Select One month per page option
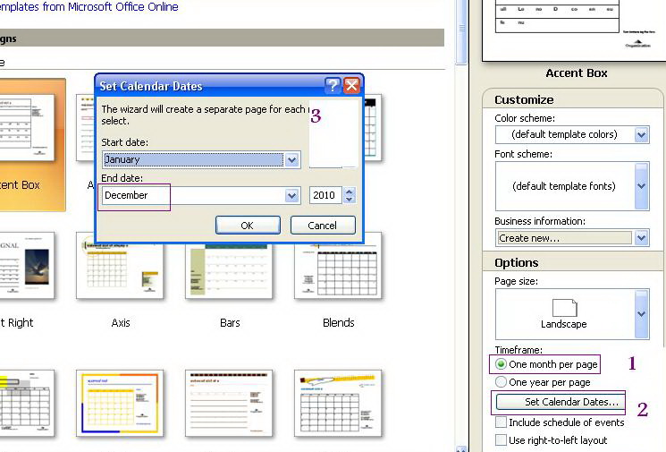 pos(502,365)
